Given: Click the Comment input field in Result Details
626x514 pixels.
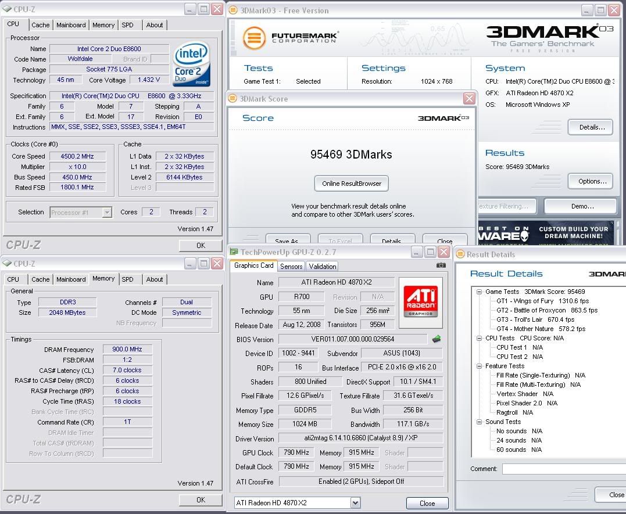Looking at the screenshot, I should pos(564,469).
